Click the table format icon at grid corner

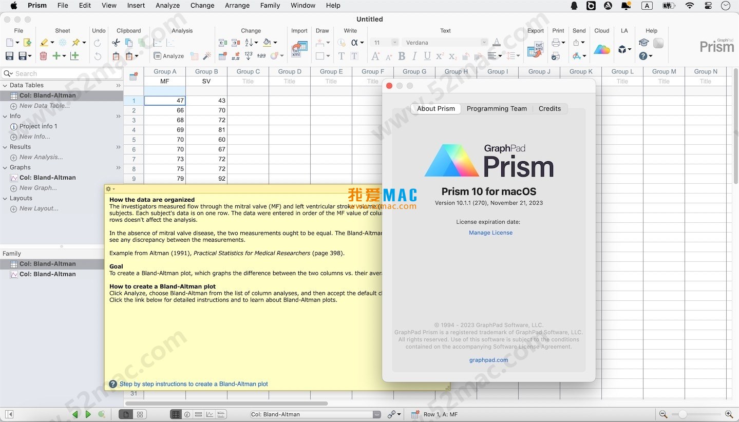pos(134,76)
